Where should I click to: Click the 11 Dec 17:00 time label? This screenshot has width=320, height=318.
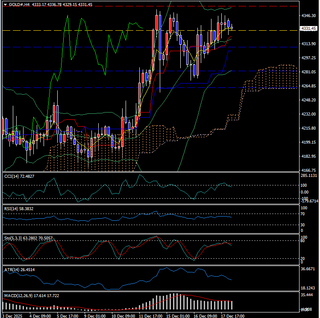[150, 316]
